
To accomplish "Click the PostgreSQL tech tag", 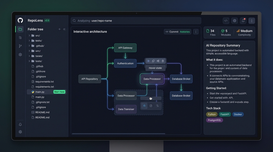I will point(214,120).
